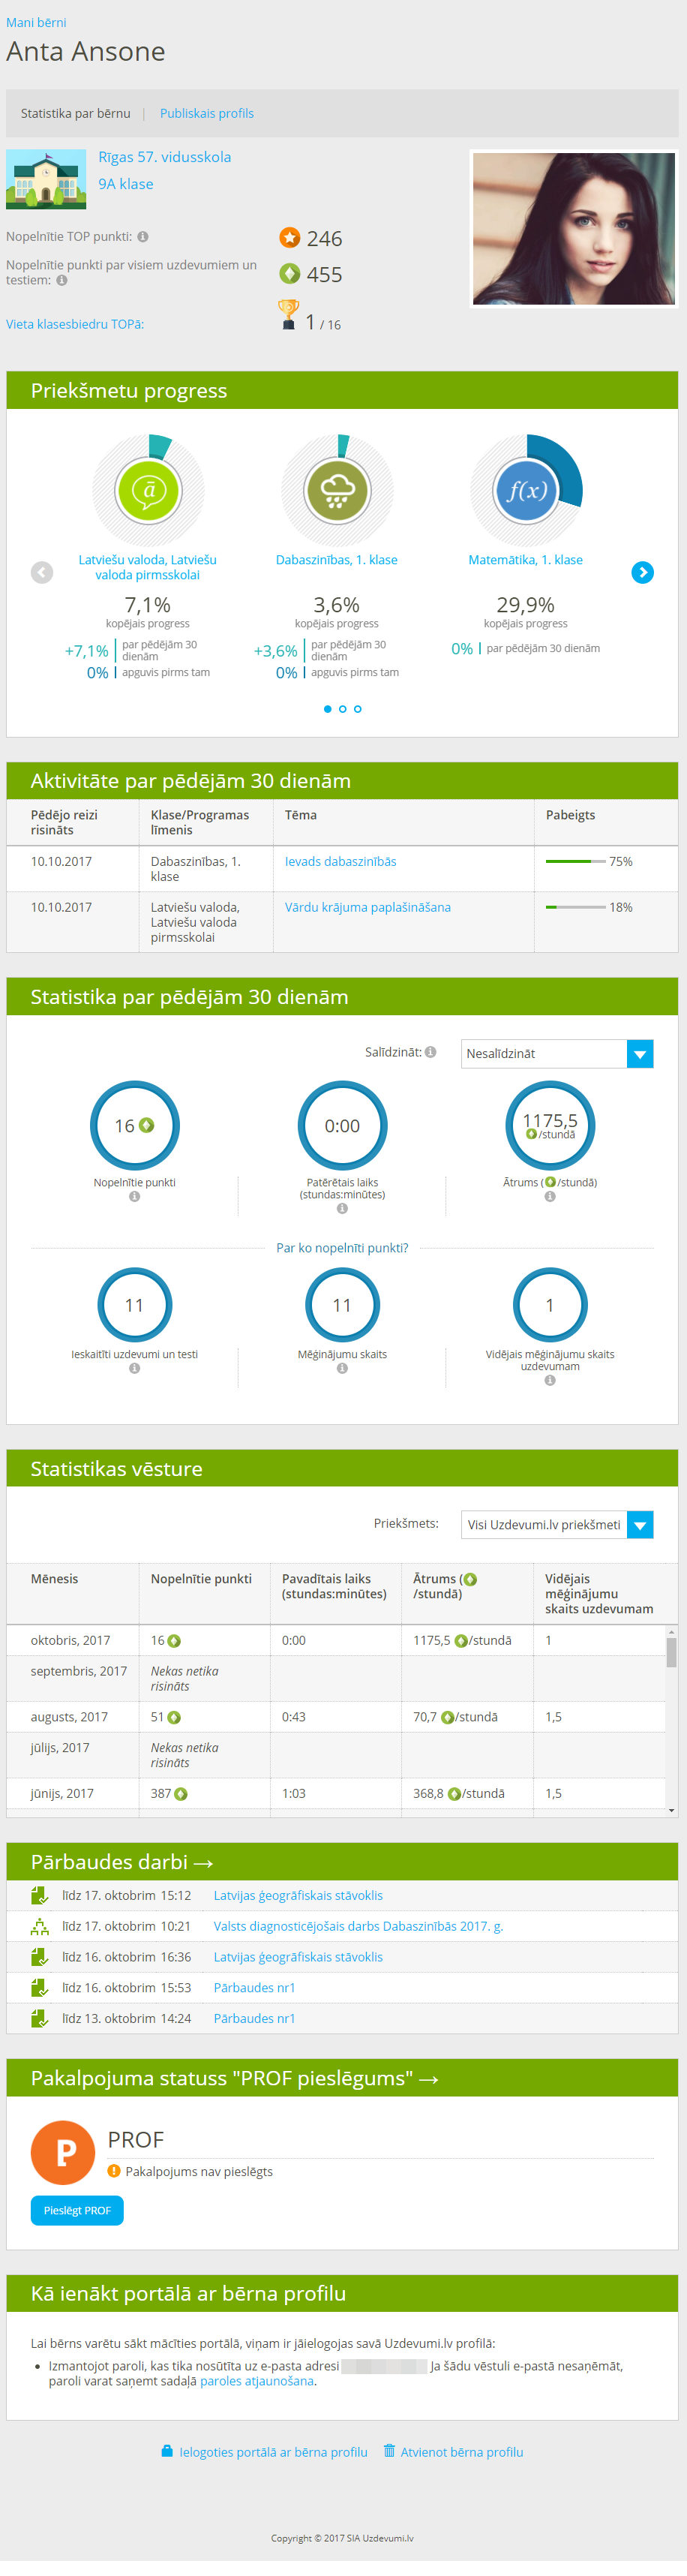Open Pakalpojuma statuss PROF pieslēgums header
This screenshot has width=687, height=2576.
click(235, 2078)
